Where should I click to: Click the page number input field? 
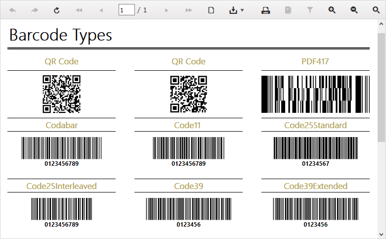pos(127,10)
